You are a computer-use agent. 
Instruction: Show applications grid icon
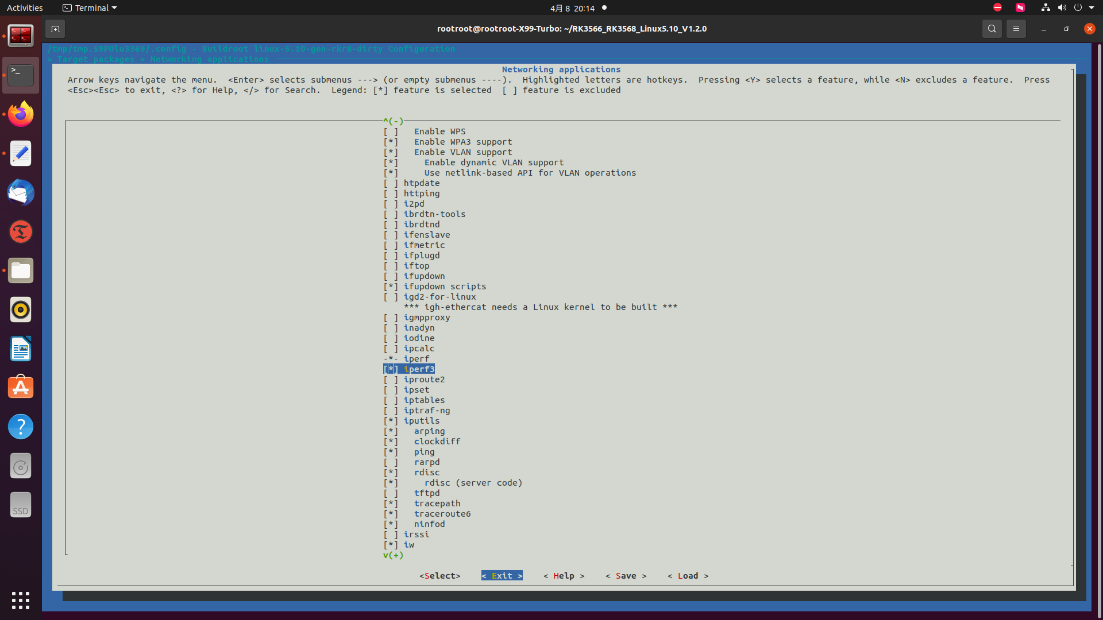coord(21,600)
